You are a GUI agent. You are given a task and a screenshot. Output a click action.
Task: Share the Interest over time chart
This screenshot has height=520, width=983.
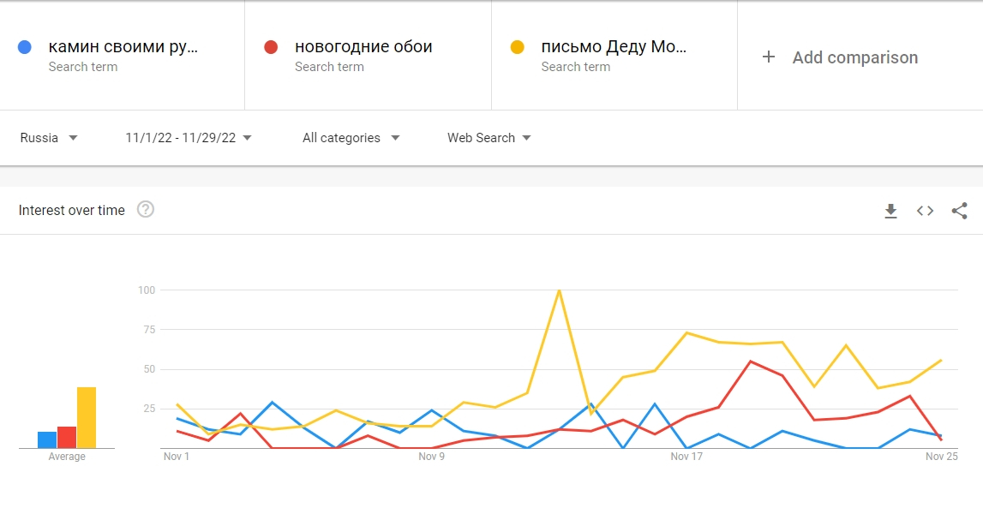960,211
